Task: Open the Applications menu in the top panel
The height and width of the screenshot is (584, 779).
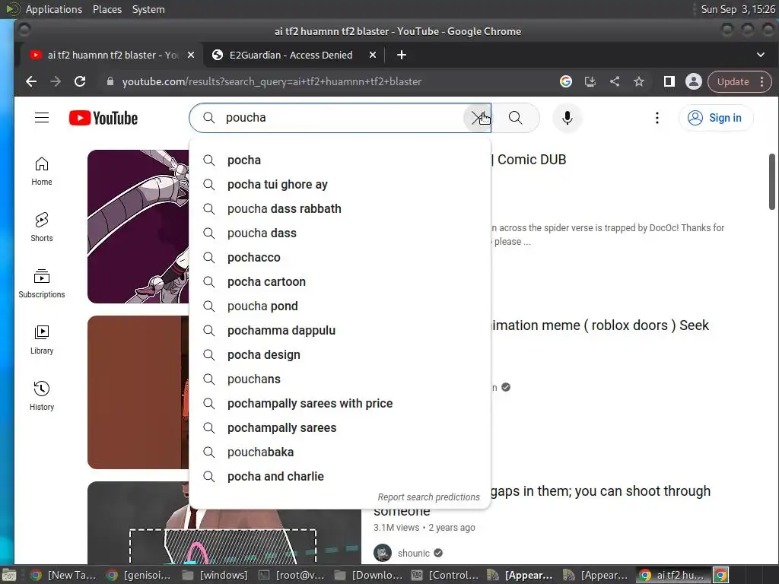Action: pyautogui.click(x=54, y=9)
